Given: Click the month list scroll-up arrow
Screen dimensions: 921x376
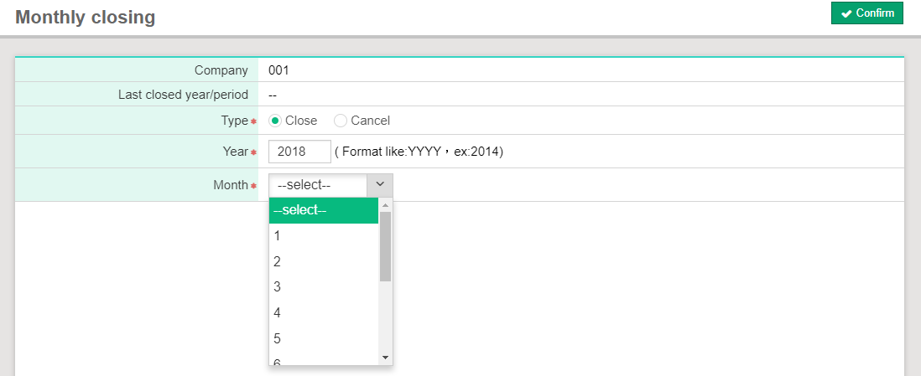Looking at the screenshot, I should [x=386, y=204].
